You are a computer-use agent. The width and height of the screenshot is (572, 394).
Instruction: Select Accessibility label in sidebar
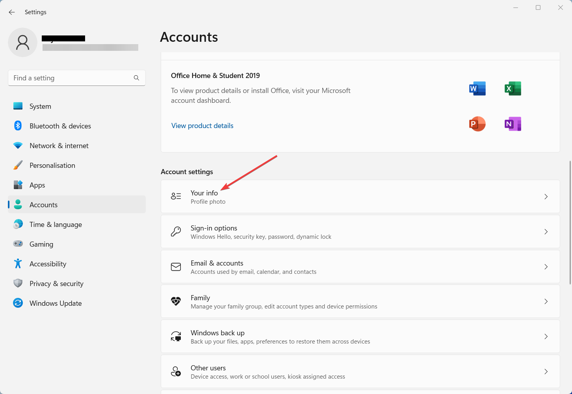click(x=48, y=264)
